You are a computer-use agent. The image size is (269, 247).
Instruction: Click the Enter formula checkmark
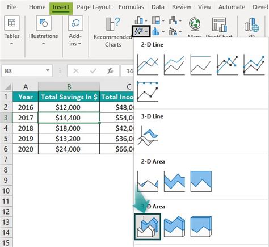pos(93,71)
